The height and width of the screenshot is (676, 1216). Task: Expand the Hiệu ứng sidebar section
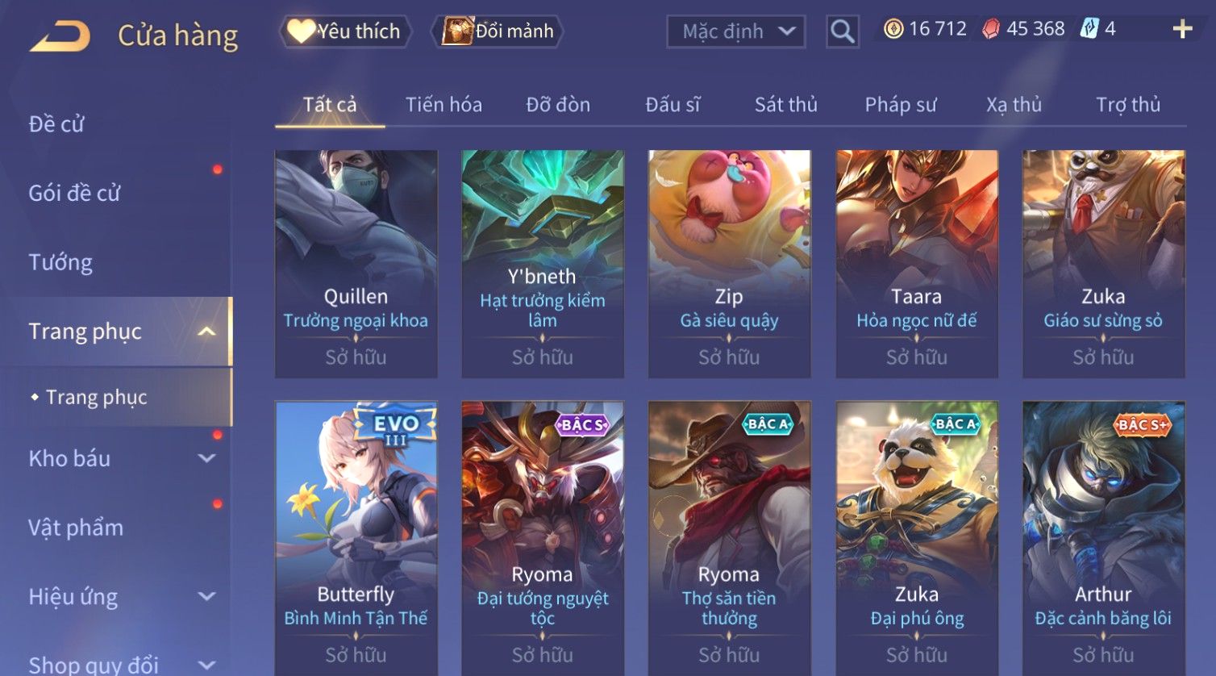(206, 596)
